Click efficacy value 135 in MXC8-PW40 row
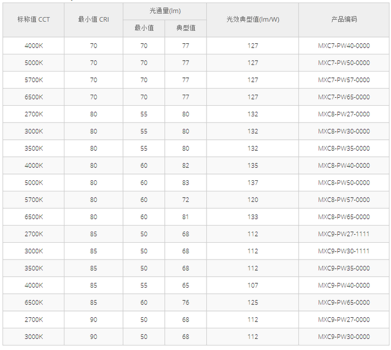 253,165
